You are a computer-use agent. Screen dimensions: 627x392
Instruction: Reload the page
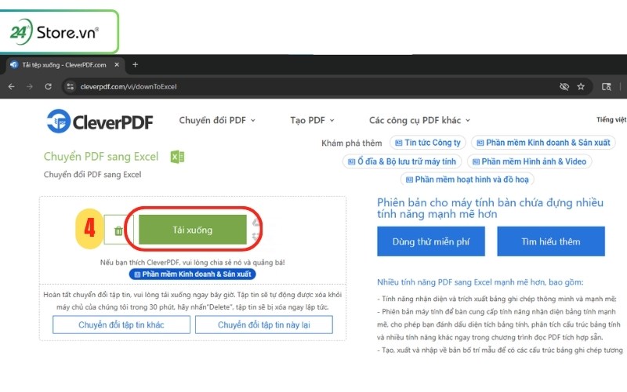click(48, 86)
